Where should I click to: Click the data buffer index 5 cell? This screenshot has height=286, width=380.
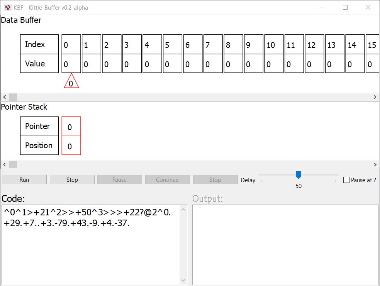(173, 44)
